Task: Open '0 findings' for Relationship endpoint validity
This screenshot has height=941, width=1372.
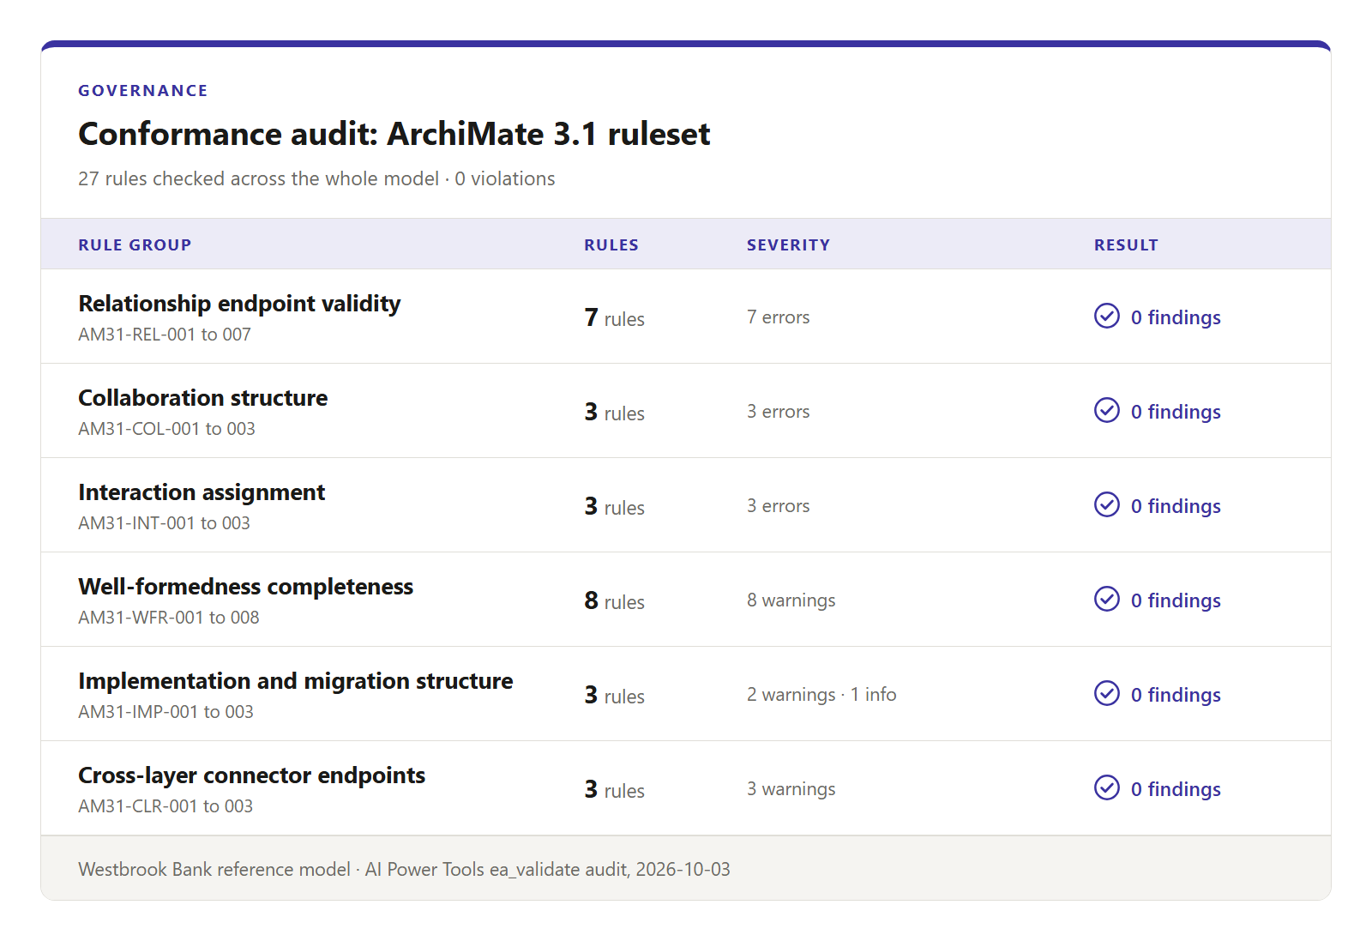Action: 1176,317
